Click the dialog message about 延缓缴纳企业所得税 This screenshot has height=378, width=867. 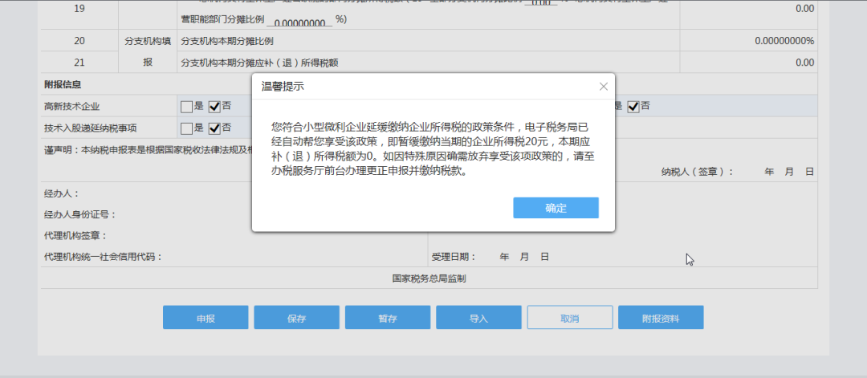(433, 148)
